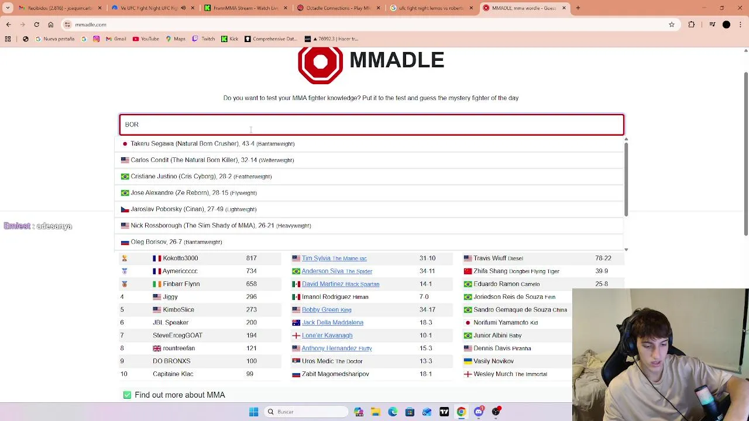Switch to the ufc fight night lemos search tab
The width and height of the screenshot is (749, 421).
coord(432,8)
